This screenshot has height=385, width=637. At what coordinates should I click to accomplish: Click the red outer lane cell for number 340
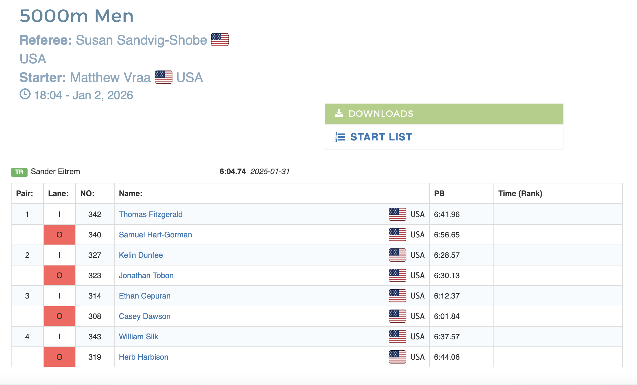(x=59, y=235)
